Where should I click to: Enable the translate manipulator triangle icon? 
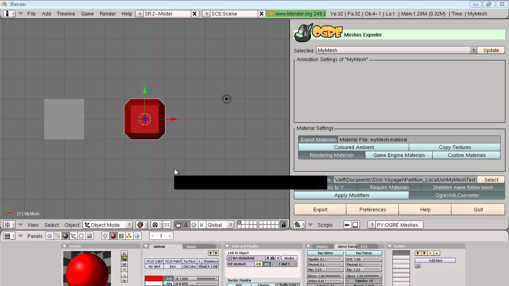coord(186,225)
